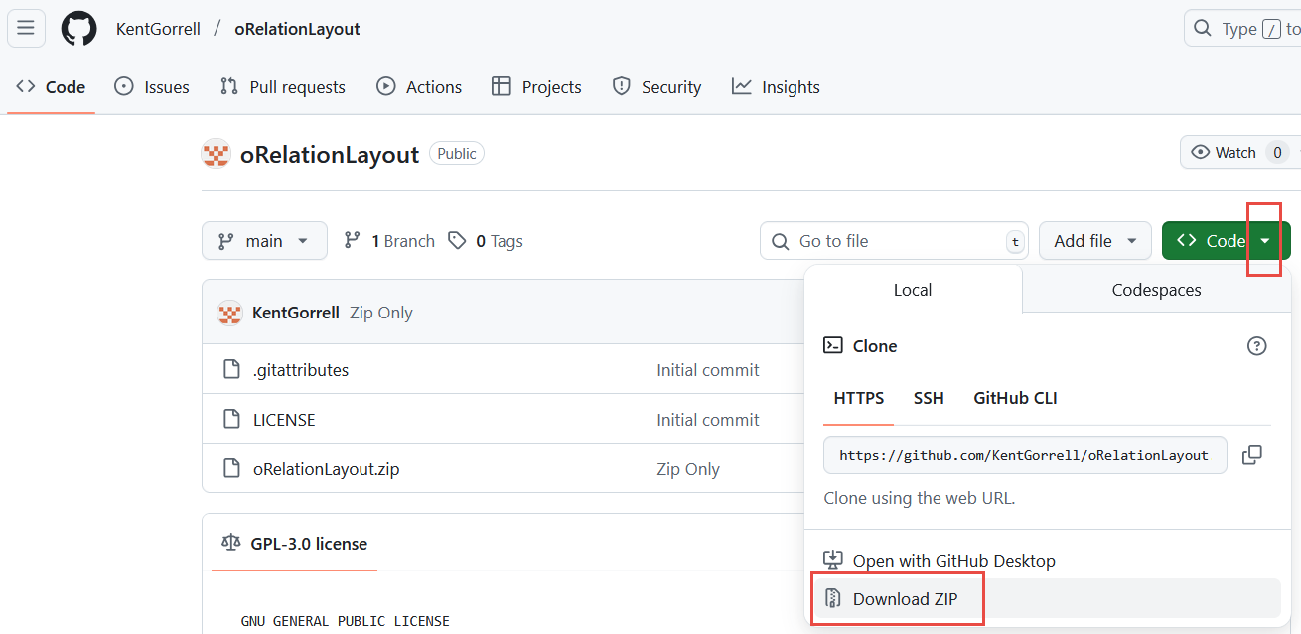Click the Go to file search field
This screenshot has width=1301, height=634.
(889, 241)
